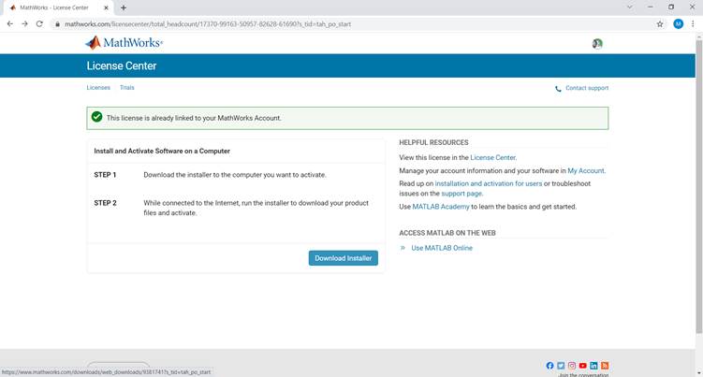Viewport: 703px width, 377px height.
Task: Click the STEP 2 label
Action: point(106,203)
